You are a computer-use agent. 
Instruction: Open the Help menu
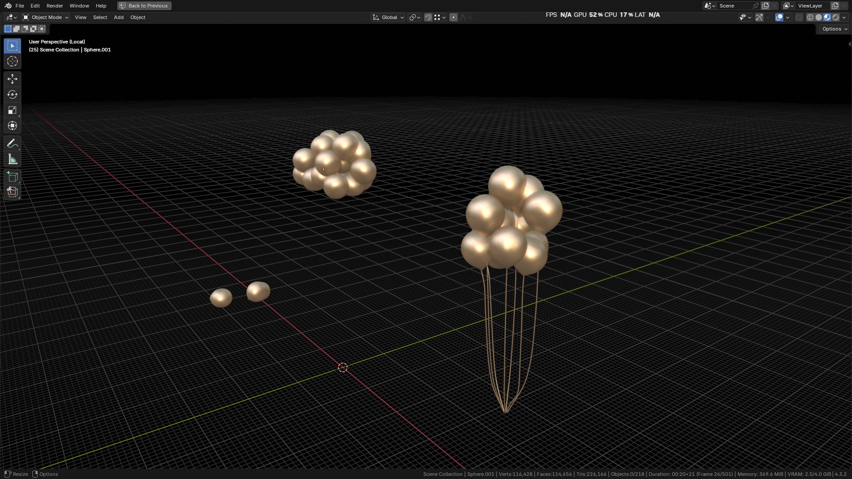(x=101, y=6)
